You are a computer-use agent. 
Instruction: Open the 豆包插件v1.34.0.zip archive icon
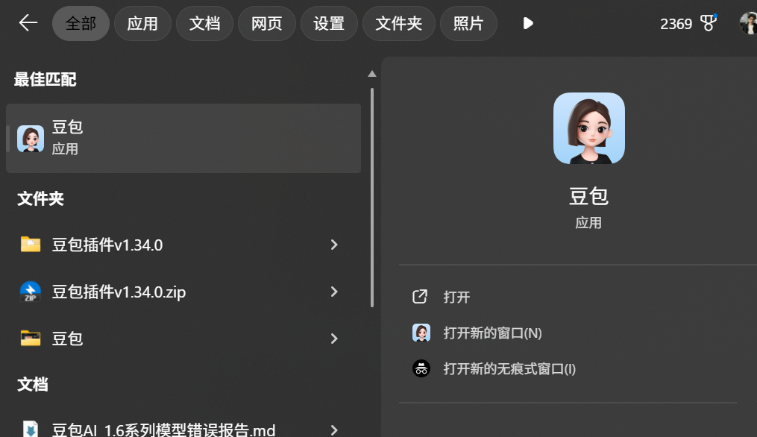click(30, 292)
